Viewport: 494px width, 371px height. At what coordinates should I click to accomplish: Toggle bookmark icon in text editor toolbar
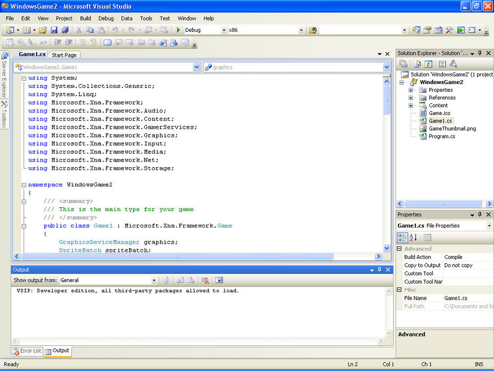click(x=108, y=42)
